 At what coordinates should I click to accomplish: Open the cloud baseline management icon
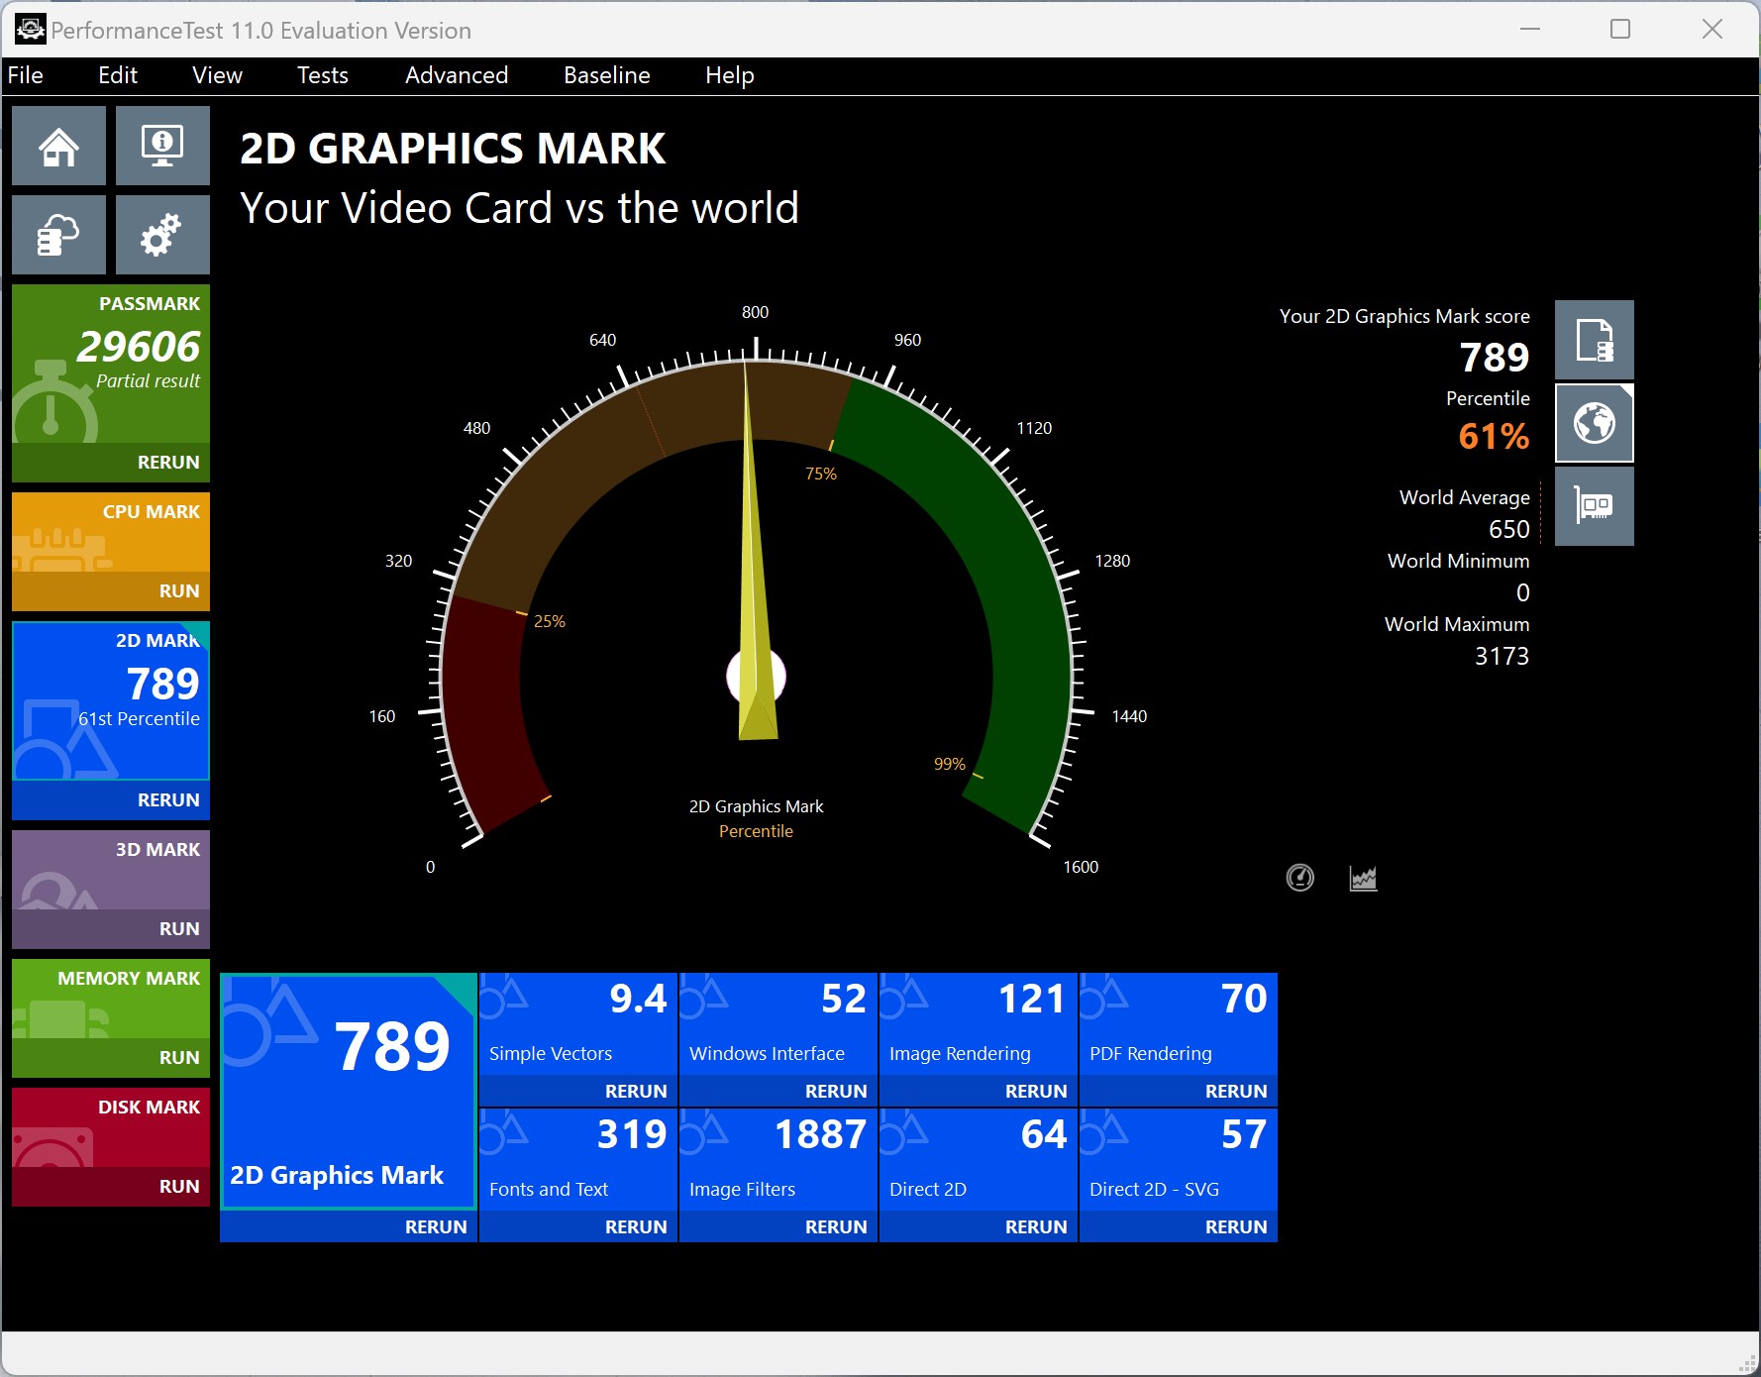click(x=58, y=235)
